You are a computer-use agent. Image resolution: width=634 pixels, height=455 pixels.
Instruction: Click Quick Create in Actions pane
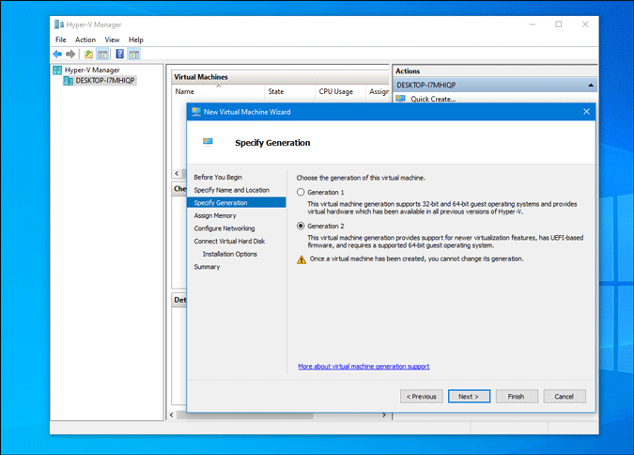433,99
